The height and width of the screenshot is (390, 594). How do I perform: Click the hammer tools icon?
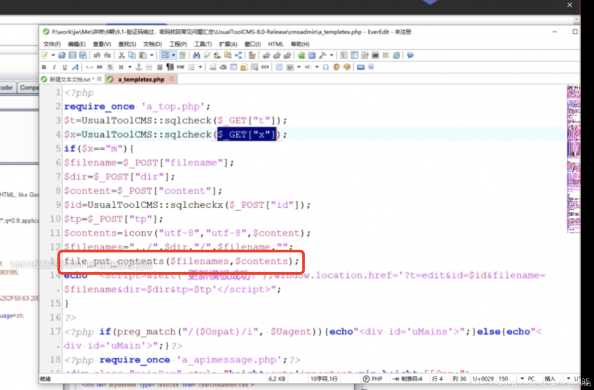tap(322, 55)
